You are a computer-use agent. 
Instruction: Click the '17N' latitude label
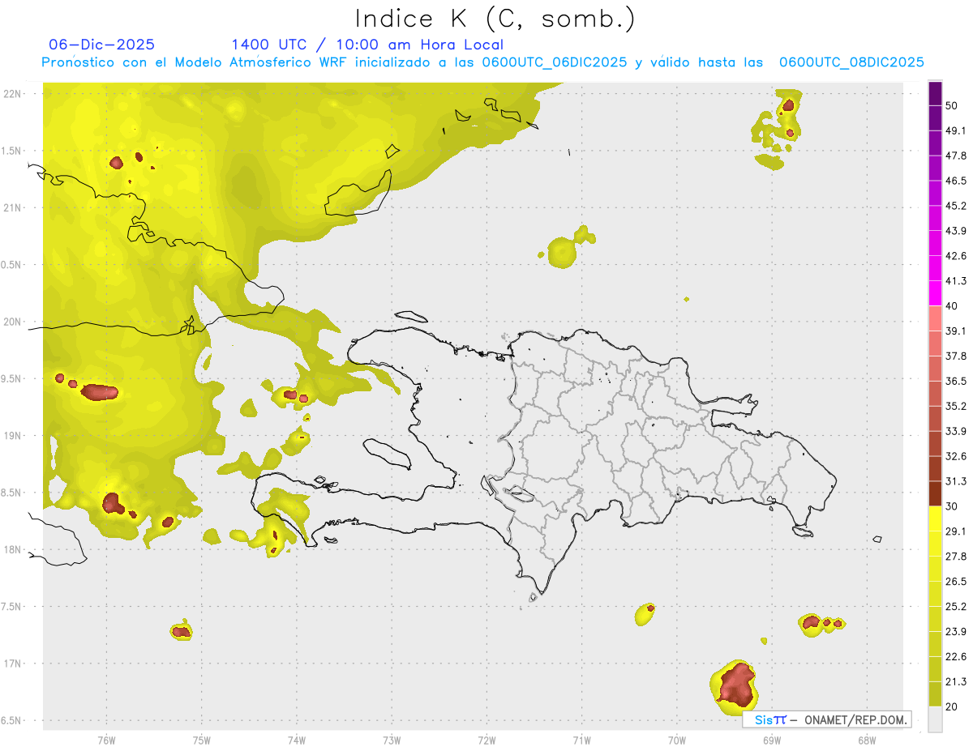point(13,664)
